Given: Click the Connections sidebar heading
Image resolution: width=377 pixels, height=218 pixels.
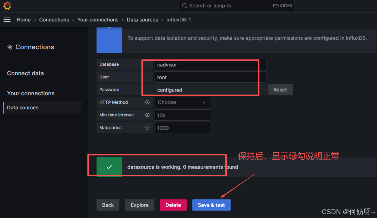Looking at the screenshot, I should (x=35, y=47).
